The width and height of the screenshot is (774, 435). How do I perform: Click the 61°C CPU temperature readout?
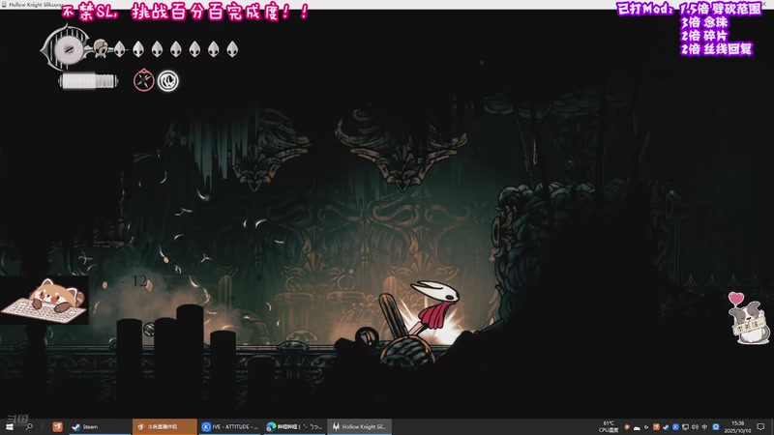point(609,426)
